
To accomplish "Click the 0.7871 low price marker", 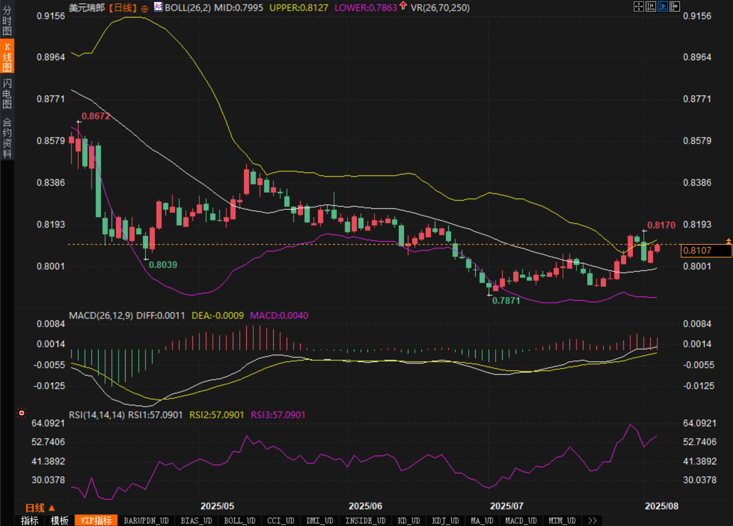I will click(x=506, y=300).
